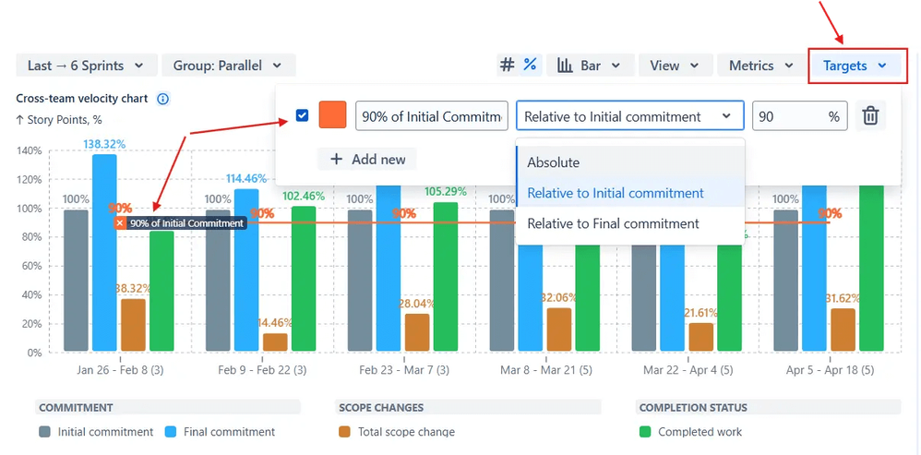The height and width of the screenshot is (455, 921).
Task: Open the Last 6 Sprints dropdown
Action: coord(85,66)
